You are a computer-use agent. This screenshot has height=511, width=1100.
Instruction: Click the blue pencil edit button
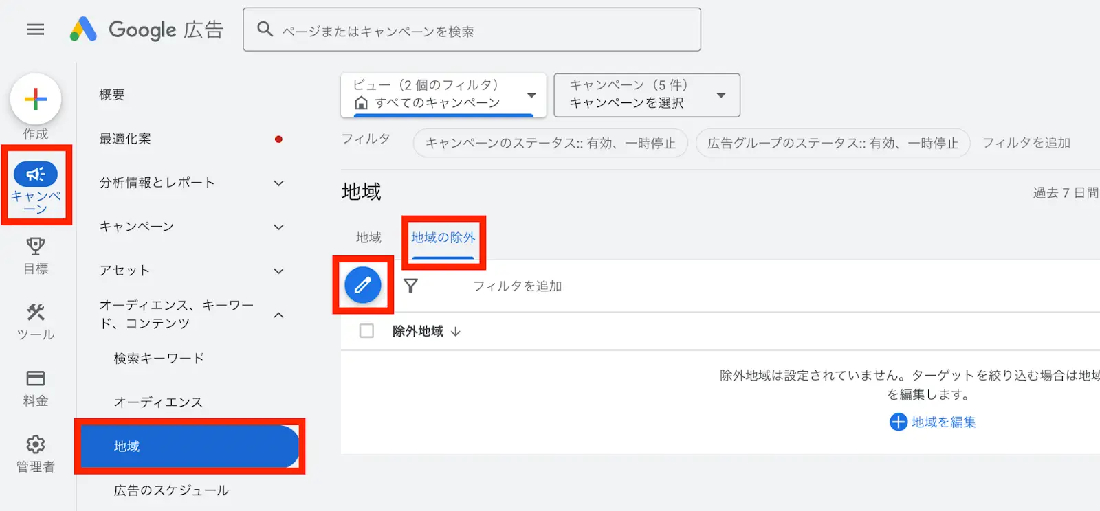(x=363, y=285)
